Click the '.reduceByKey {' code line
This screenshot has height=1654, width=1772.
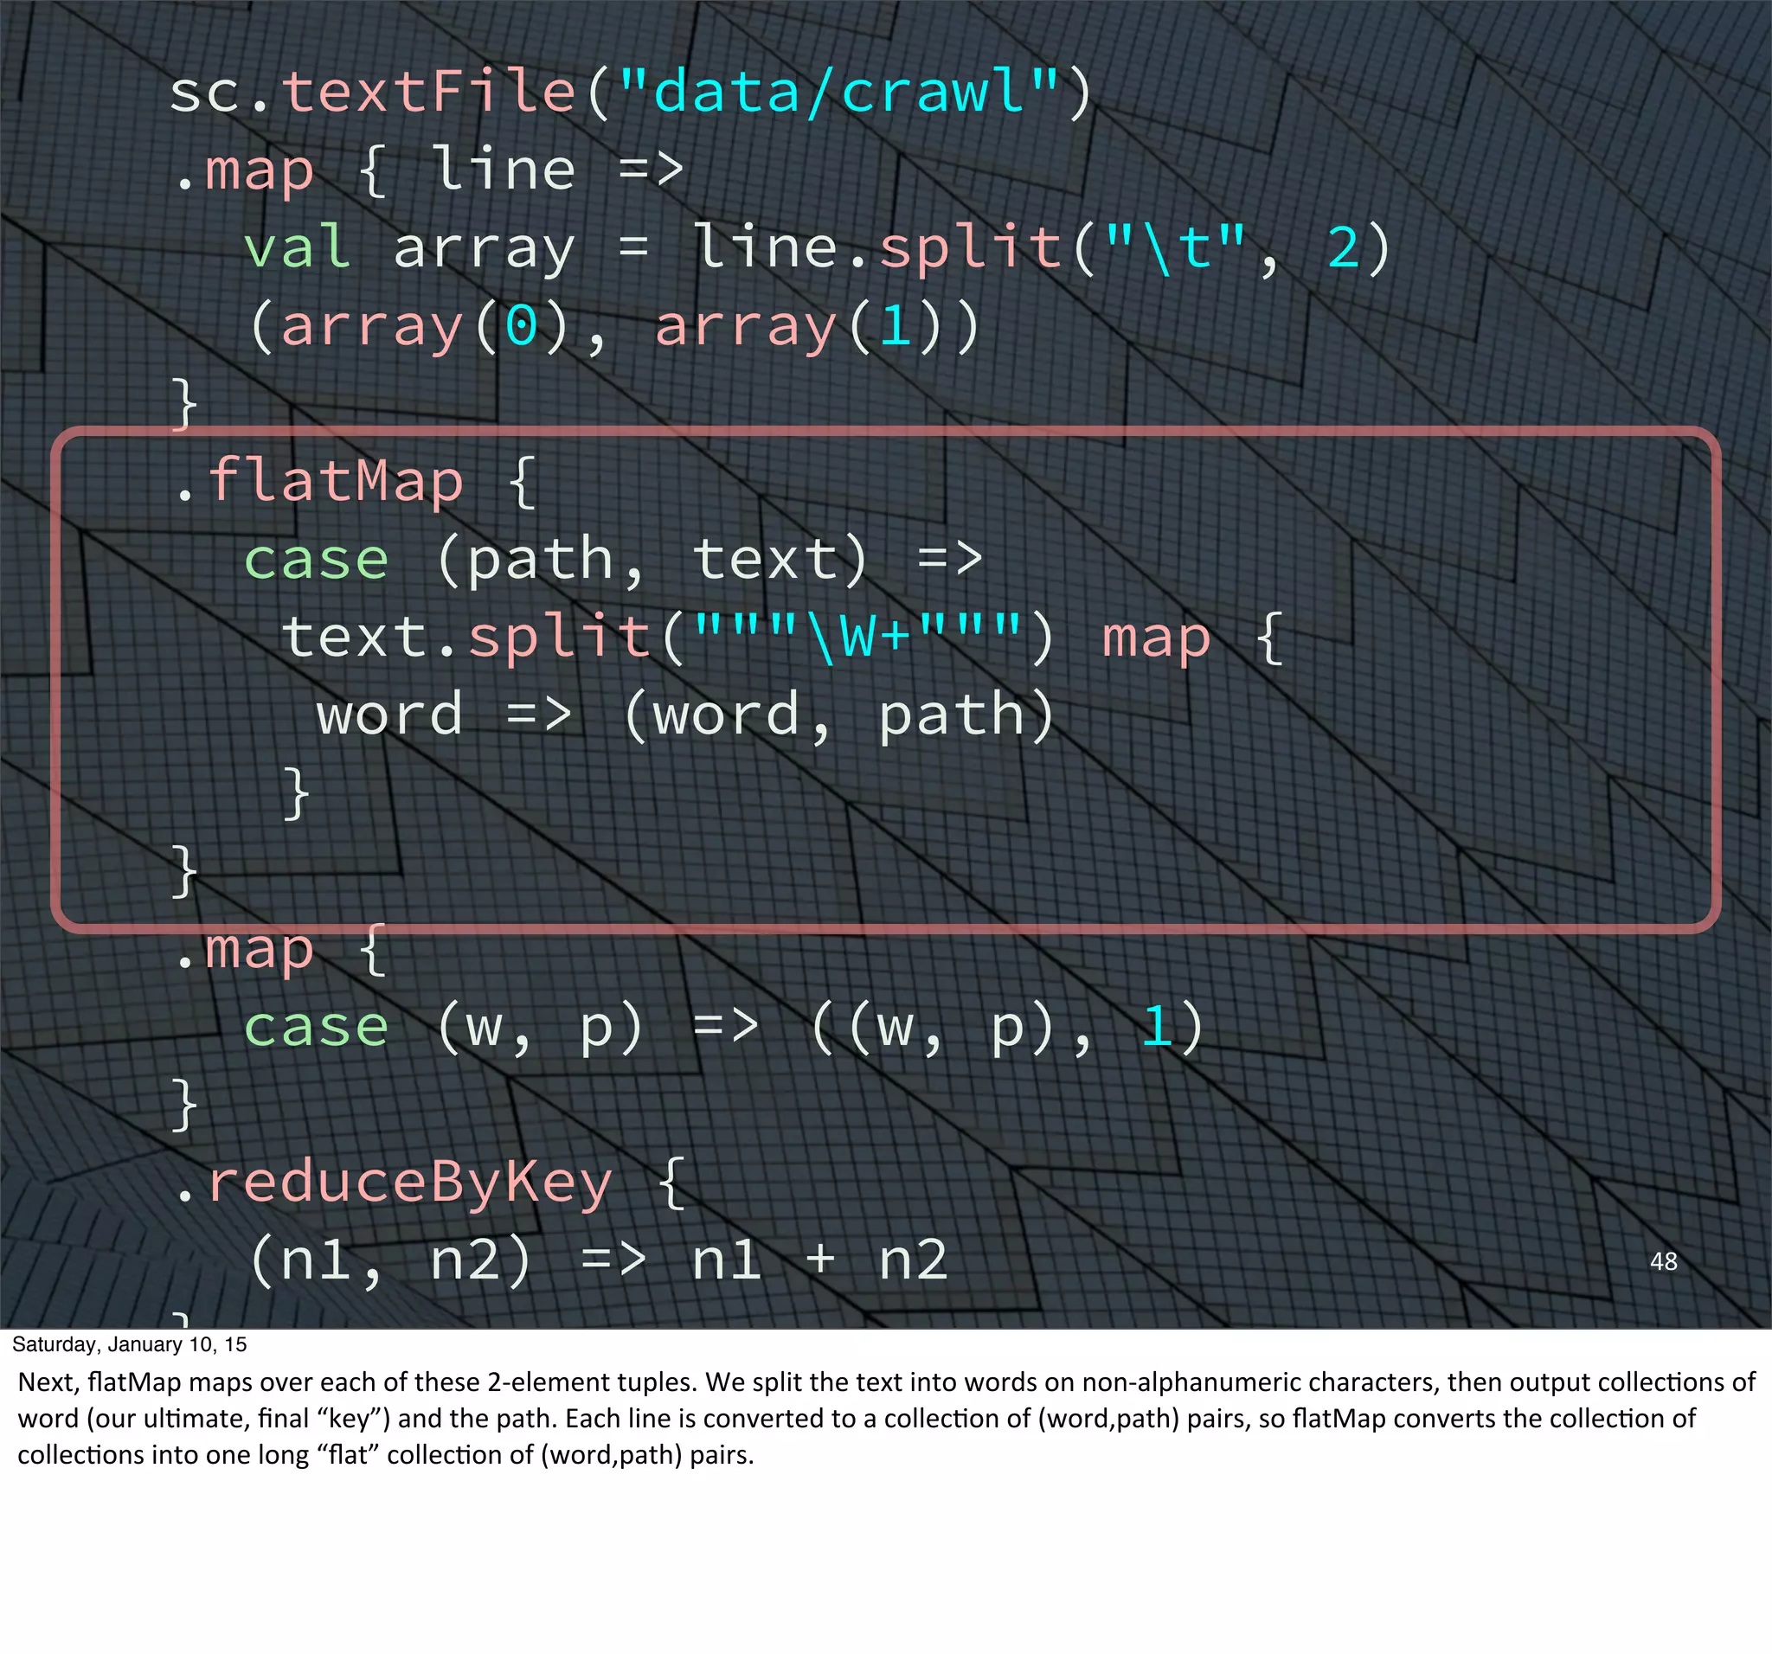pyautogui.click(x=430, y=1183)
